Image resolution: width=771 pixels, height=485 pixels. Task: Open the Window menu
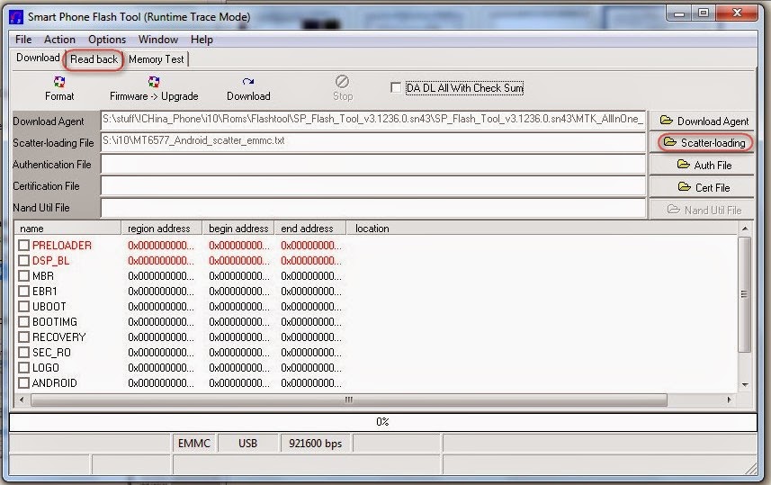tap(157, 40)
